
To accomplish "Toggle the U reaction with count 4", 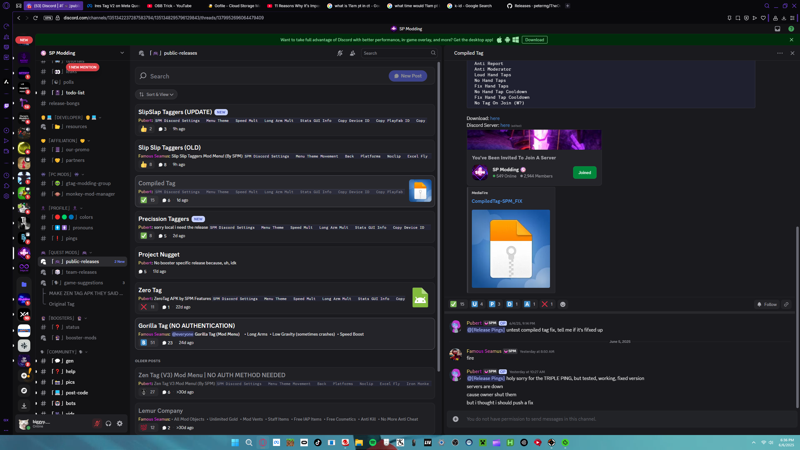I will tap(477, 304).
